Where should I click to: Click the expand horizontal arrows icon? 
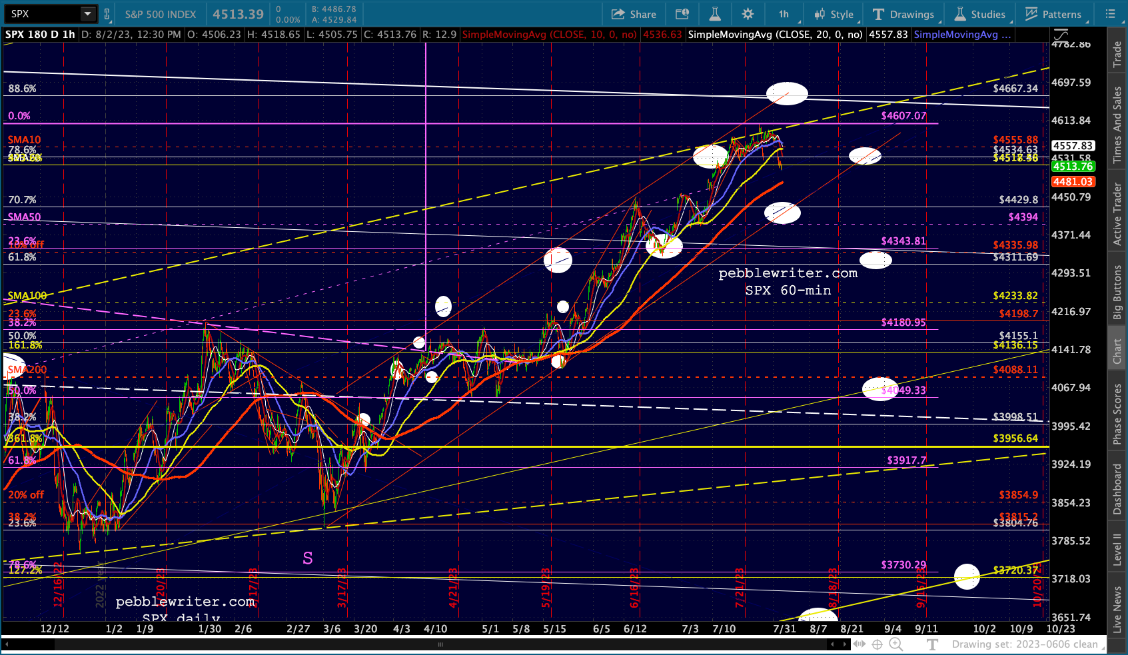click(859, 644)
